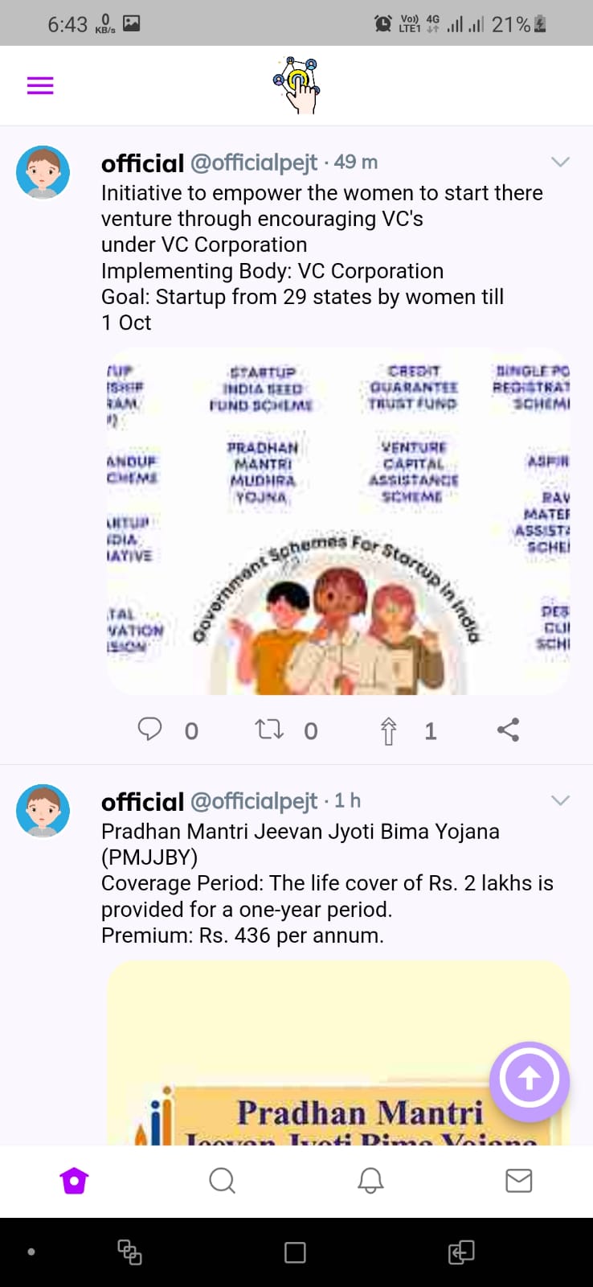Tap the Android recent apps square button
The image size is (593, 1287).
pyautogui.click(x=295, y=1252)
